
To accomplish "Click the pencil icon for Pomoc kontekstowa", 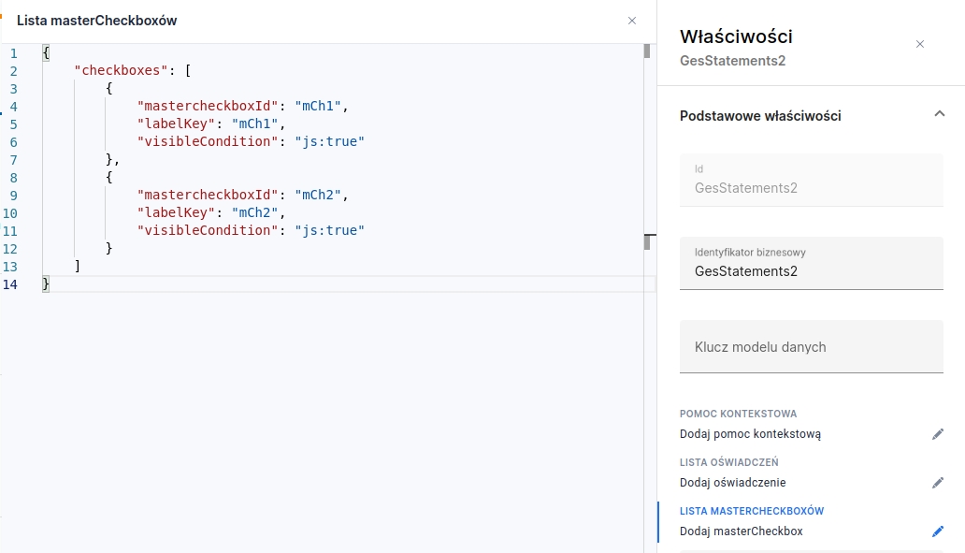I will [938, 434].
